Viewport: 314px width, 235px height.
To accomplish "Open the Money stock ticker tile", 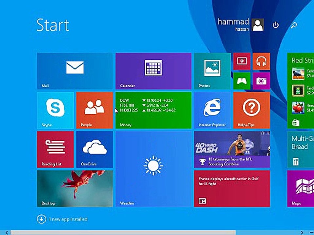I will point(153,110).
